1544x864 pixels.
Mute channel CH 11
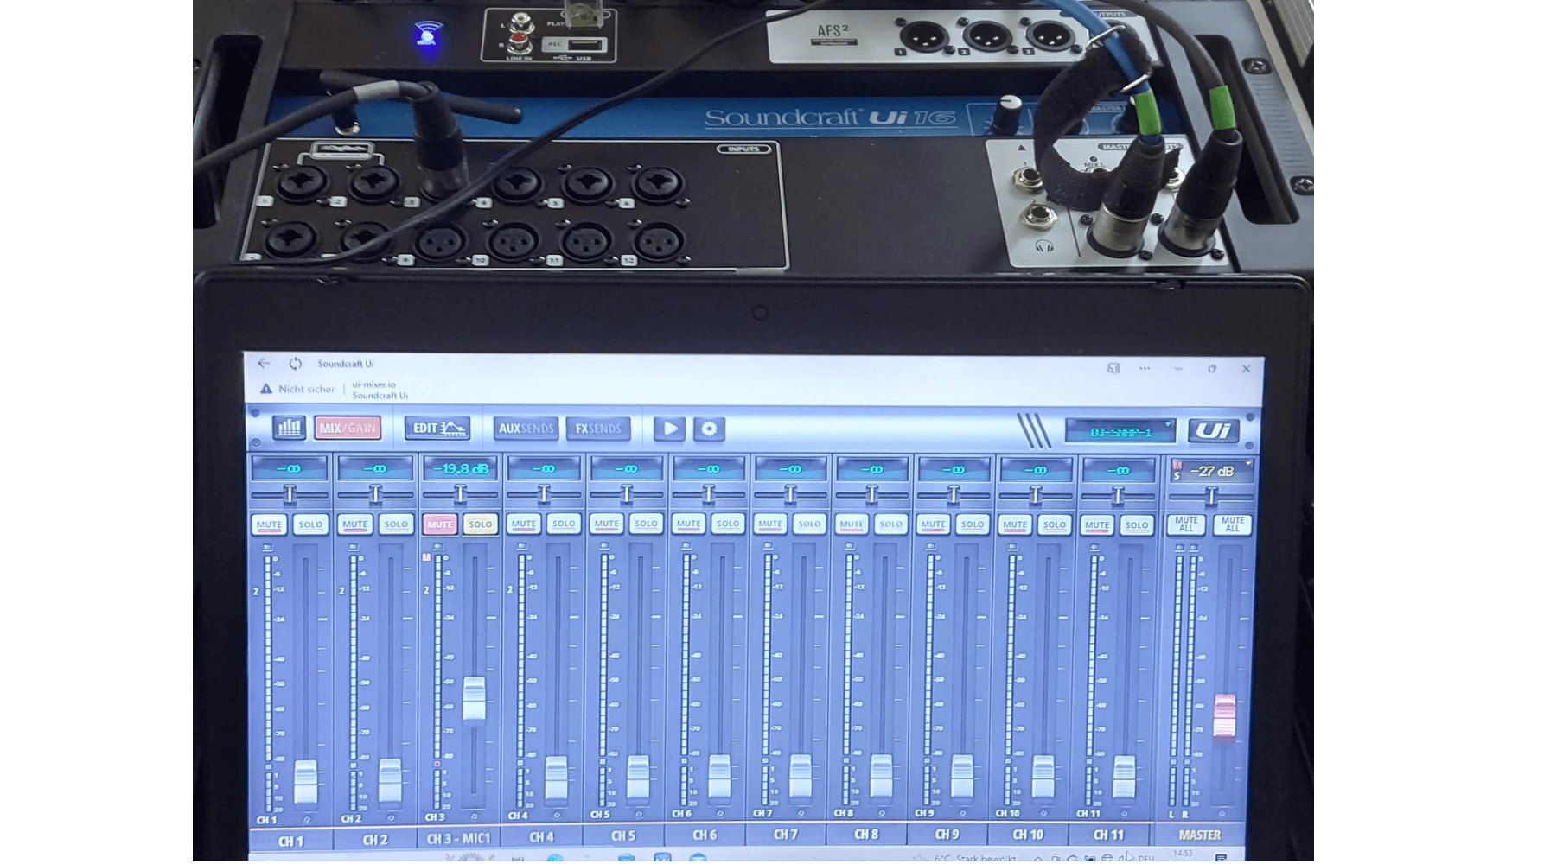click(1096, 525)
